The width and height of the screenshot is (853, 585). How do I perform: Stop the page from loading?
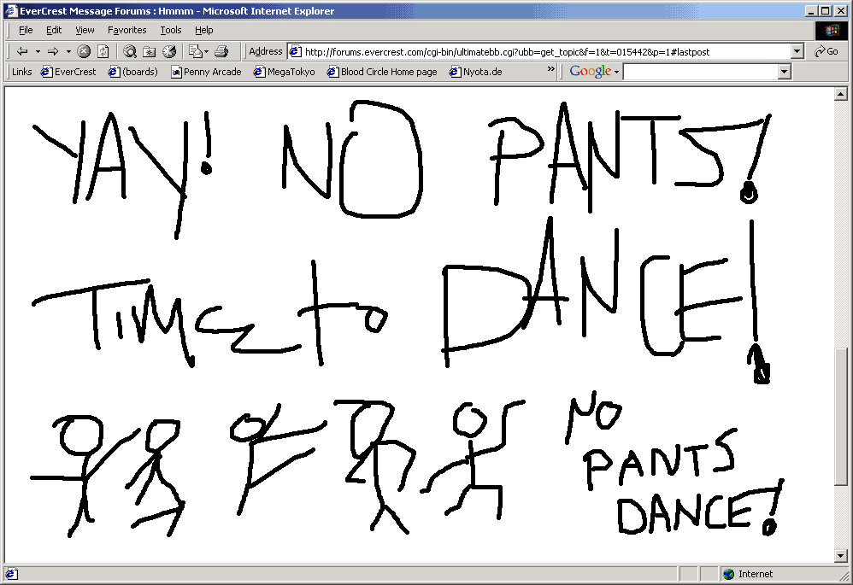pyautogui.click(x=84, y=51)
